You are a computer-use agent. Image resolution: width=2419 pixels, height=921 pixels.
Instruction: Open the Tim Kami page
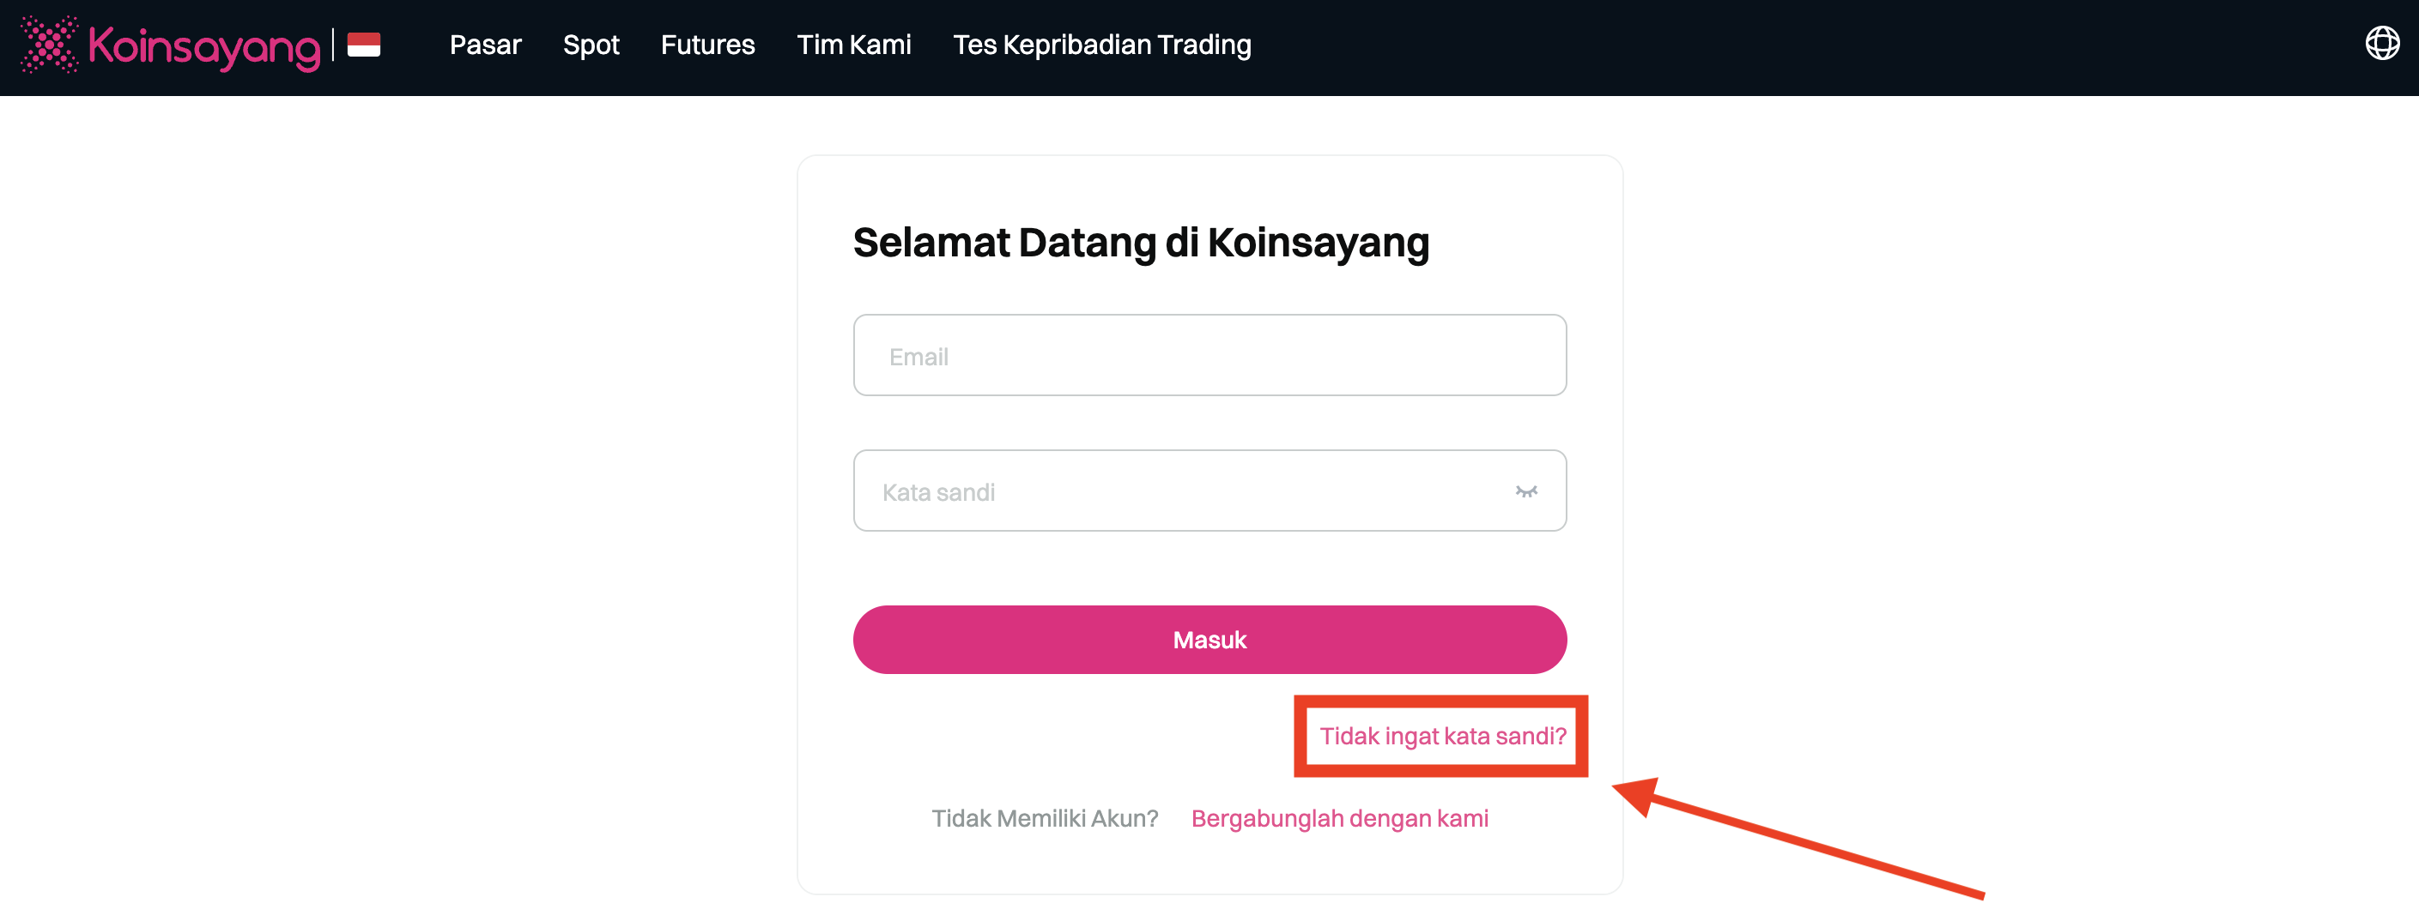853,45
